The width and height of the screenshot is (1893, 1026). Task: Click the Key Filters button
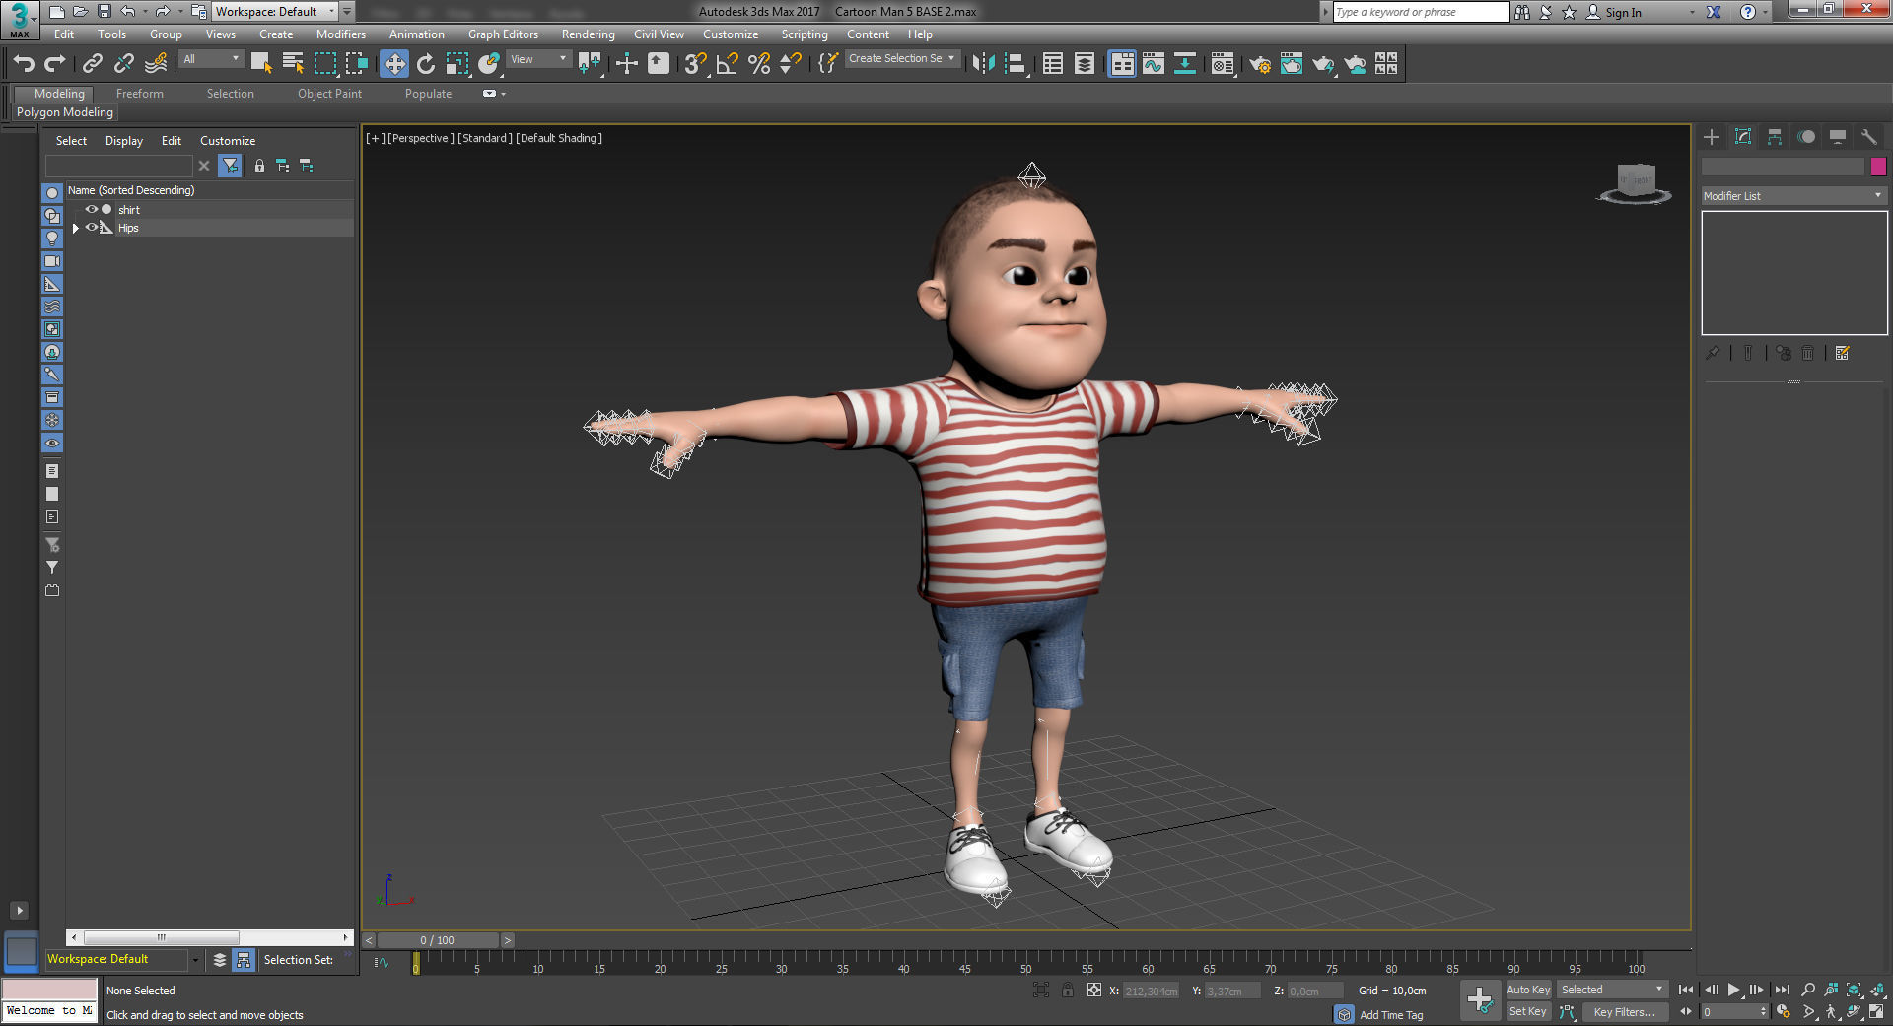coord(1624,1012)
